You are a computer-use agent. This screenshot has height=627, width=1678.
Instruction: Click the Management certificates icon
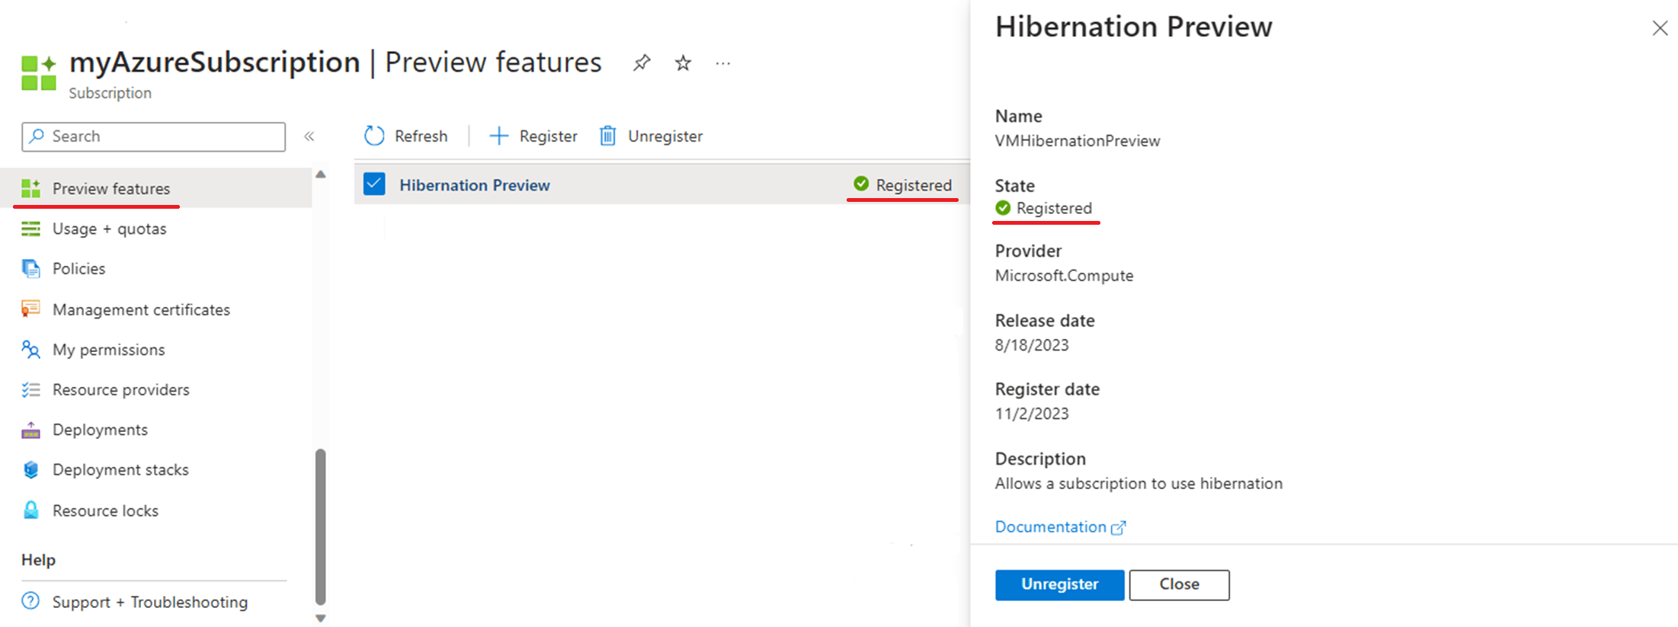(30, 309)
